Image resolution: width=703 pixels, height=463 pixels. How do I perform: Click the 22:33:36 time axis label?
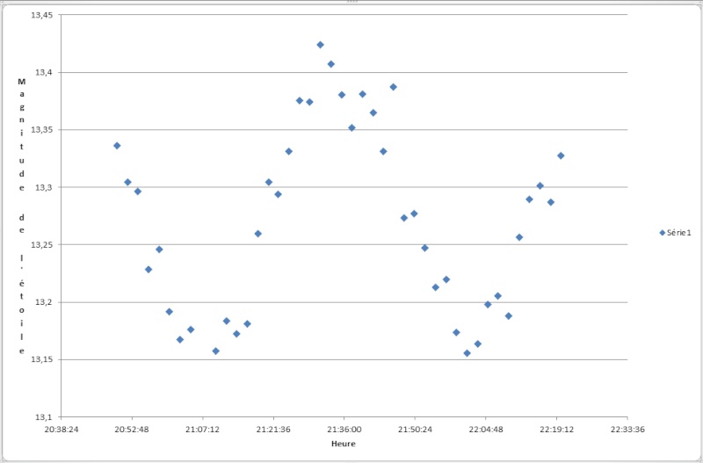click(627, 430)
